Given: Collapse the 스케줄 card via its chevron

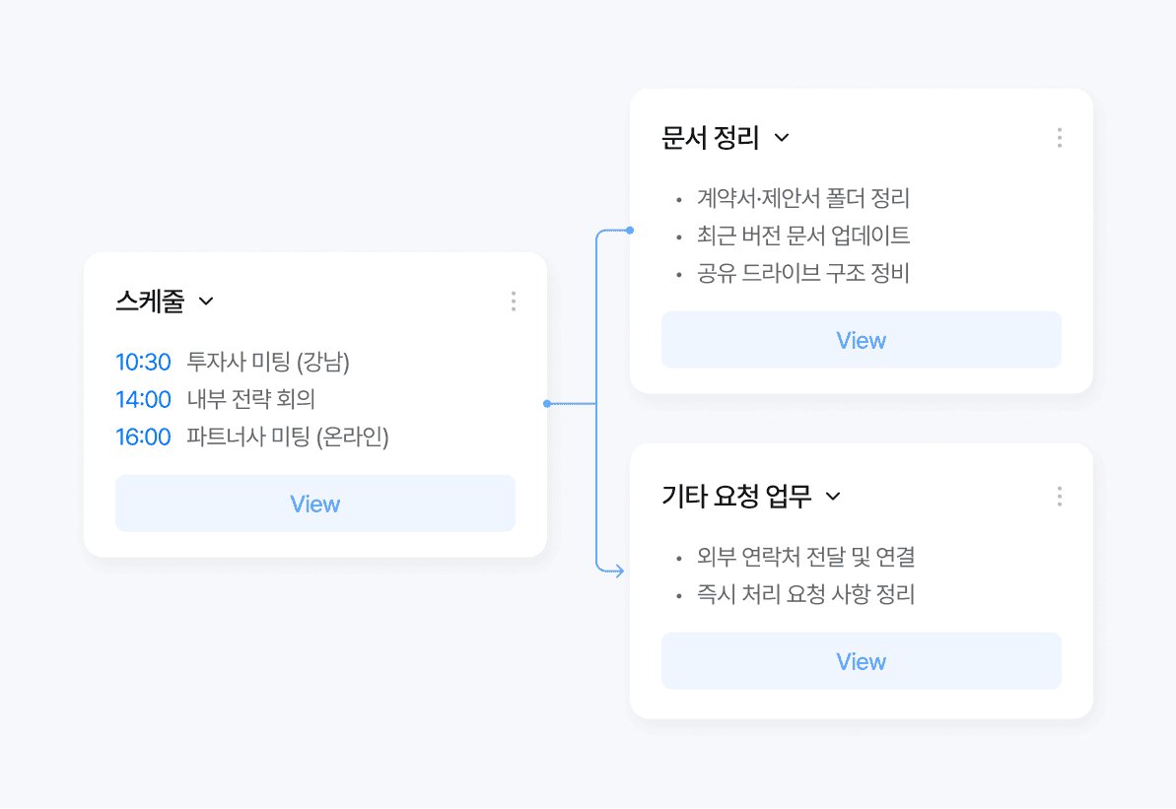Looking at the screenshot, I should 207,302.
